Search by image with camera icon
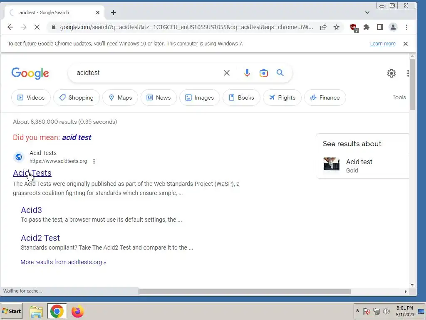The height and width of the screenshot is (320, 426). point(263,73)
